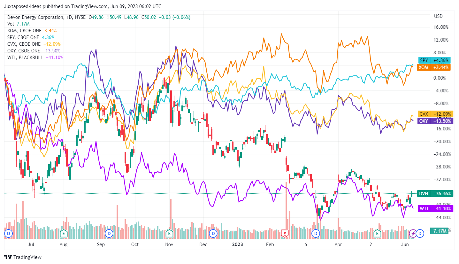Click the Devon Energy Corporation legend title

pyautogui.click(x=35, y=17)
